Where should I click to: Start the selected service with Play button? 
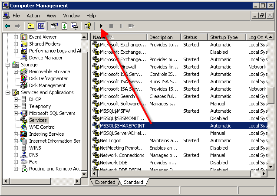click(x=101, y=26)
